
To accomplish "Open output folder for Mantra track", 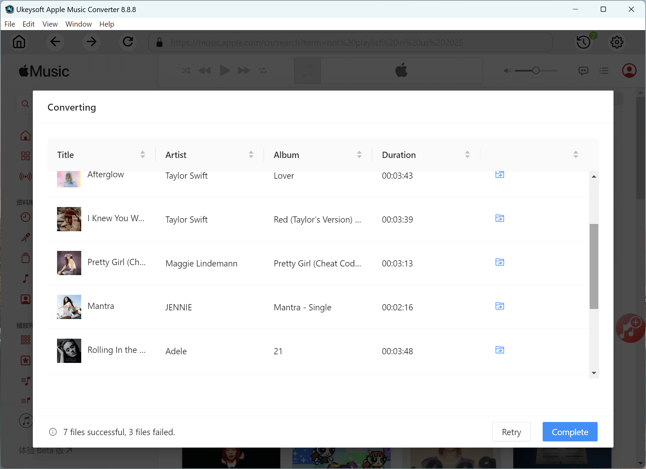I will (499, 306).
